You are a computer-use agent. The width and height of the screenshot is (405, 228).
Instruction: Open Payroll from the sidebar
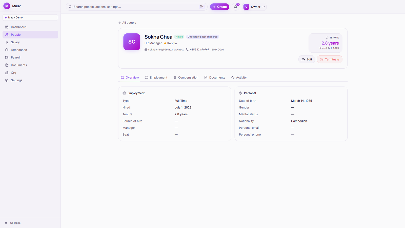(30, 58)
